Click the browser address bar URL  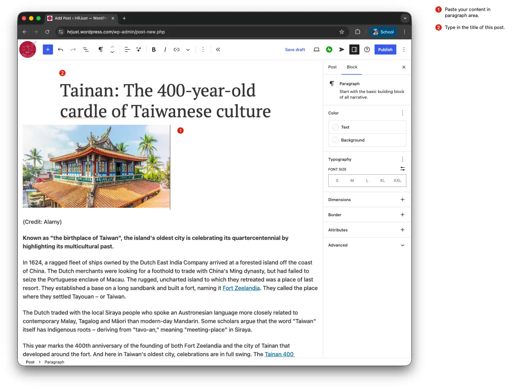(116, 32)
